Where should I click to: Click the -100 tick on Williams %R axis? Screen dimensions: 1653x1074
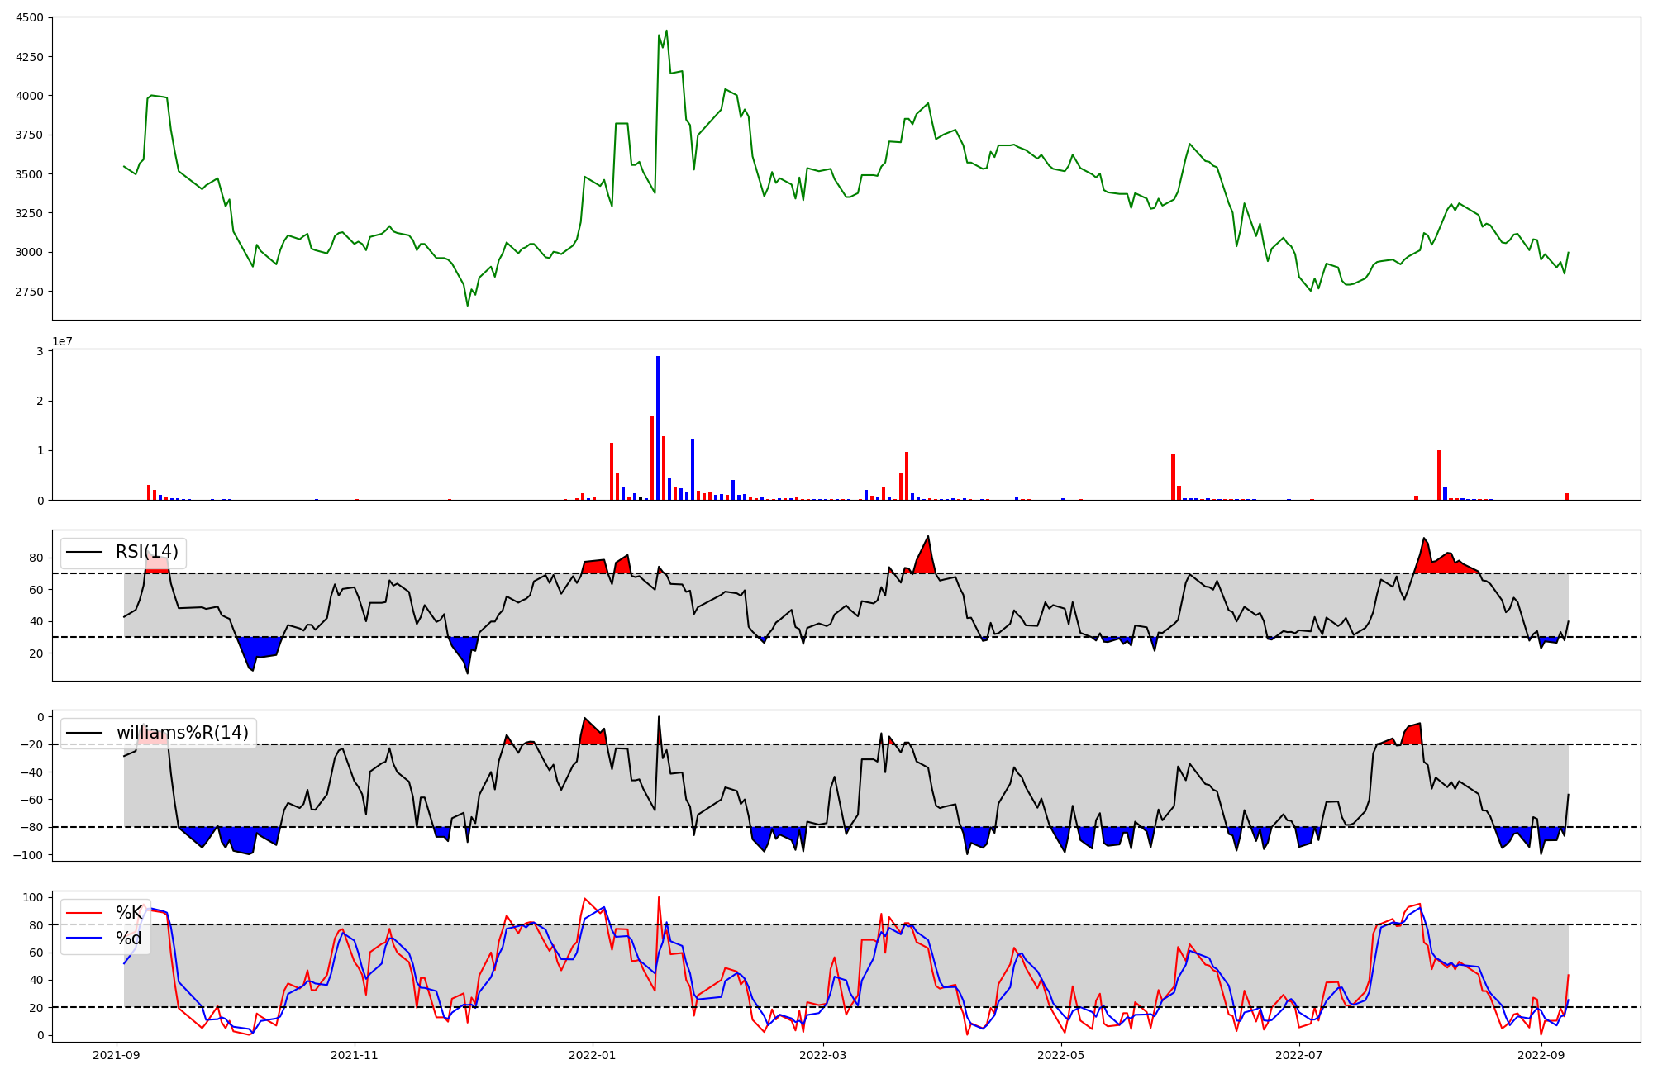[28, 854]
